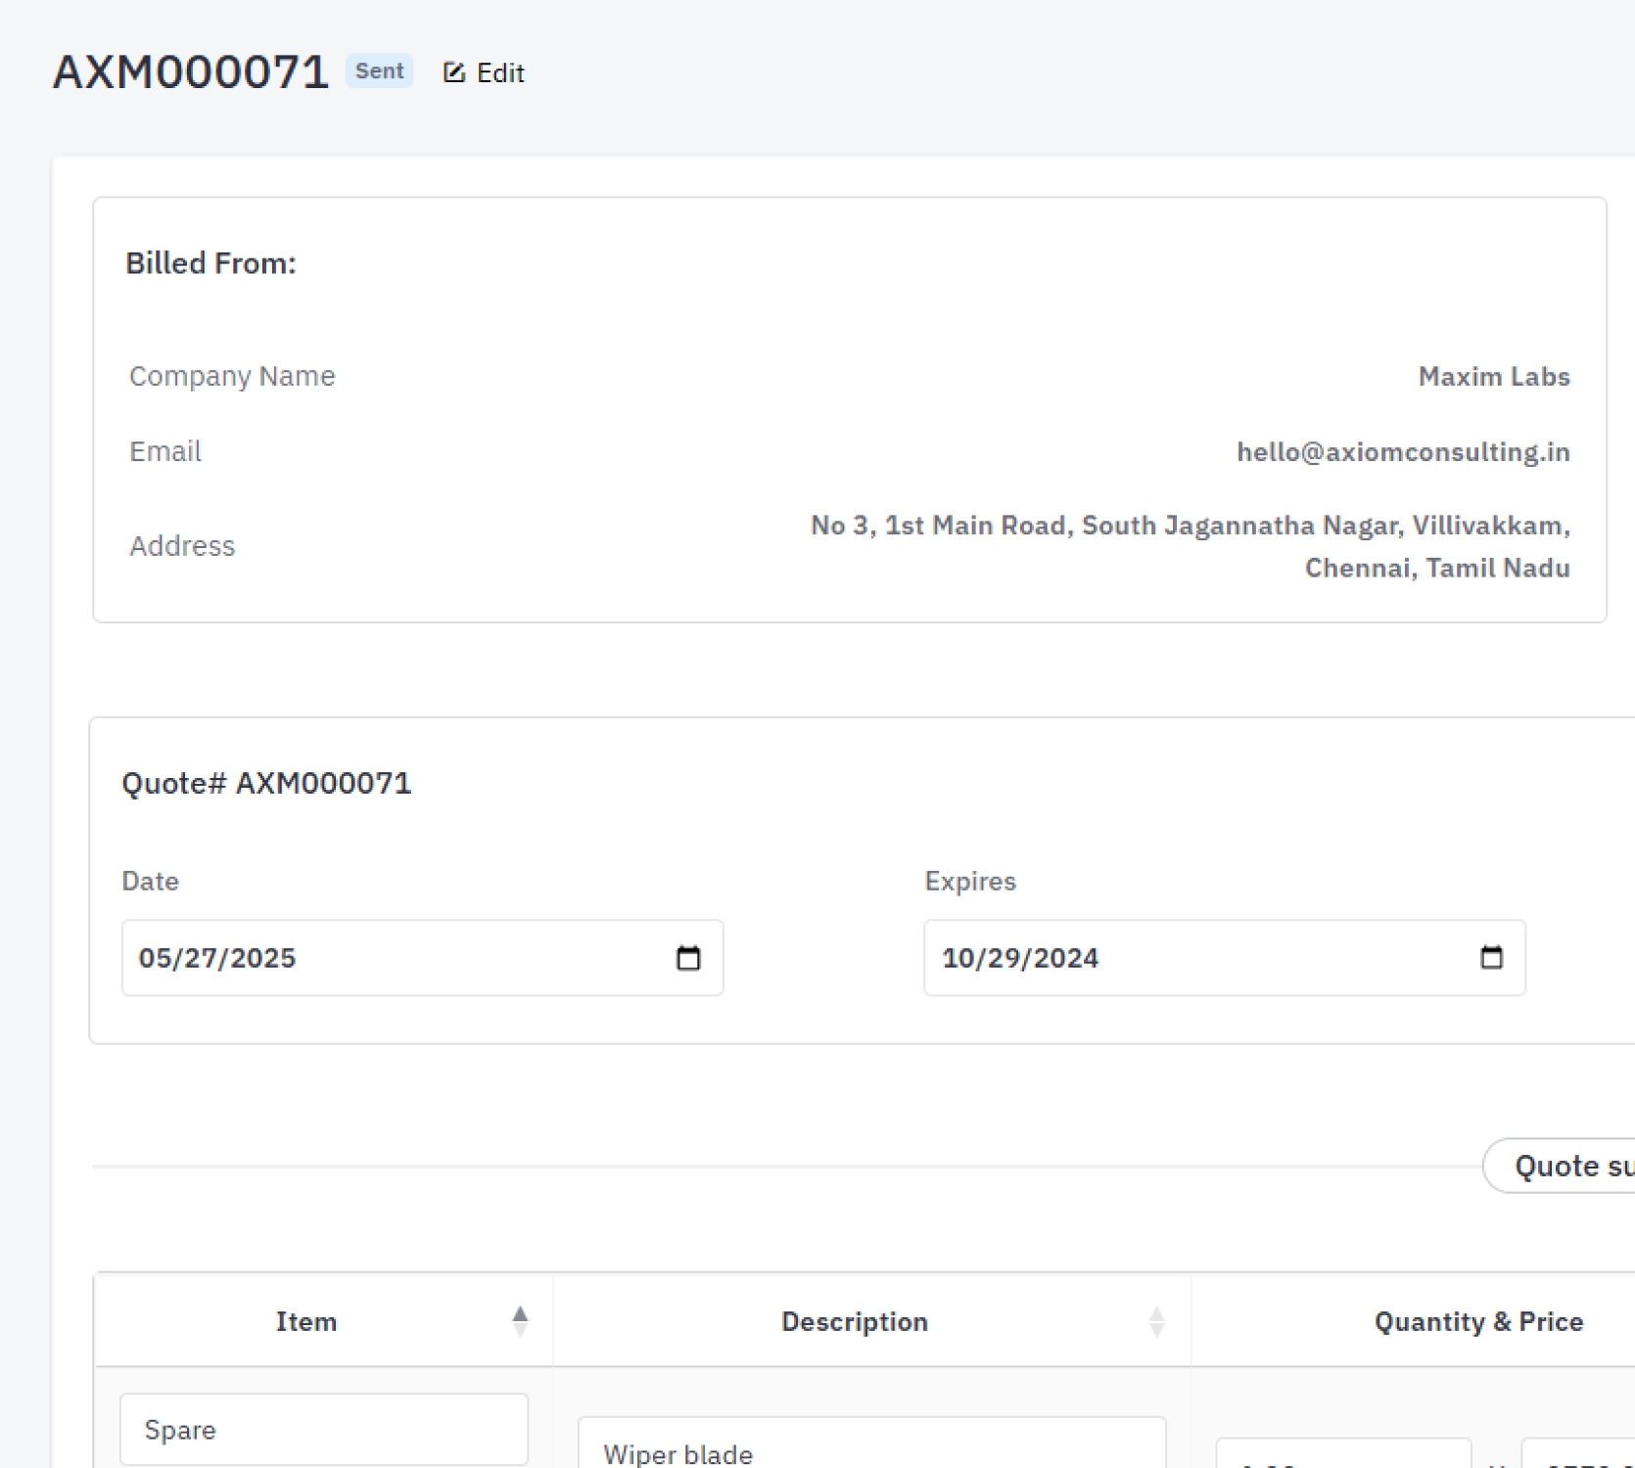Click the Spare item name field
Image resolution: width=1635 pixels, height=1468 pixels.
point(323,1430)
